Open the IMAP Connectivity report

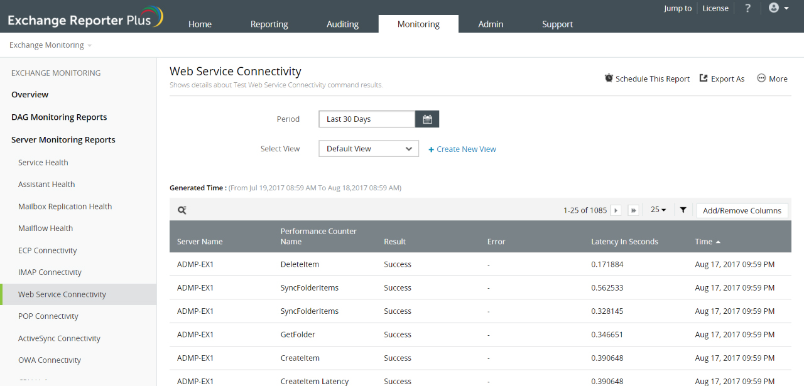[50, 272]
